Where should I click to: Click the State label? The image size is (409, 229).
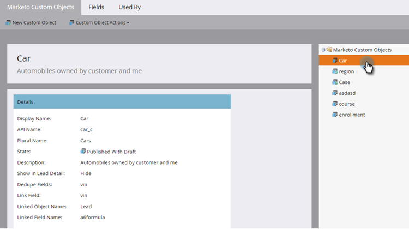[24, 151]
